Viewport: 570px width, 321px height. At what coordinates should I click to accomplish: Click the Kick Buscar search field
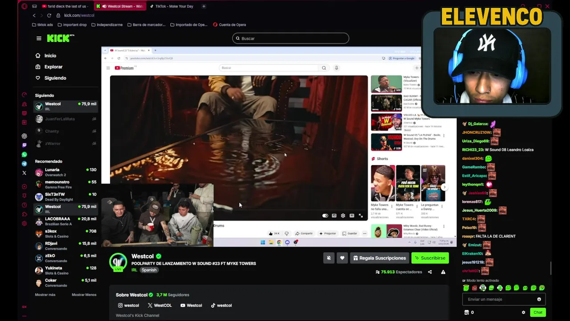coord(290,38)
